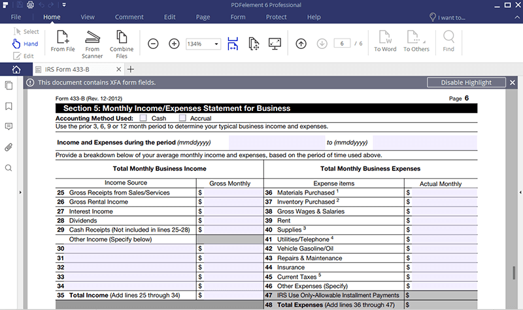Screen dimensions: 523x310
Task: Select the IRS Form 433-B document tab
Action: 78,69
